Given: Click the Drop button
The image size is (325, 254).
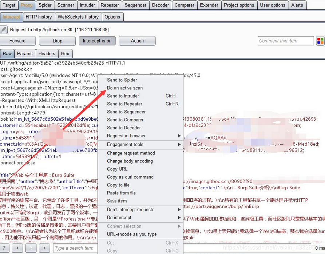Looking at the screenshot, I should click(x=58, y=41).
